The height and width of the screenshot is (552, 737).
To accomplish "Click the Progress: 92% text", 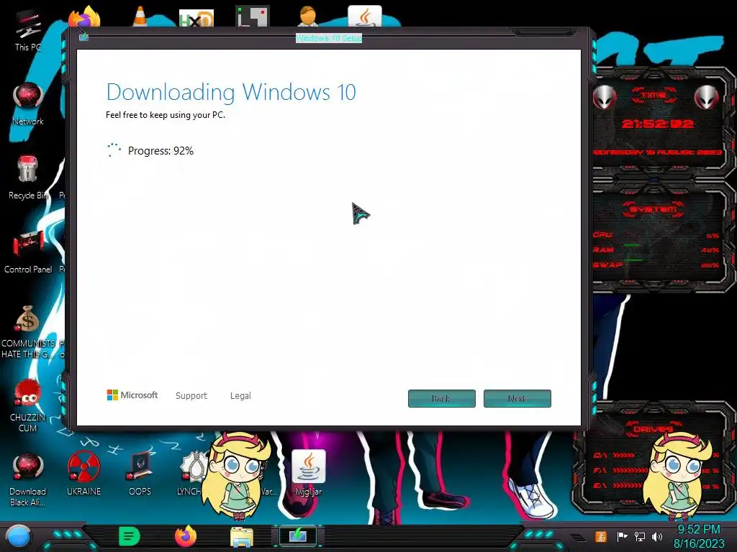I will pos(160,151).
